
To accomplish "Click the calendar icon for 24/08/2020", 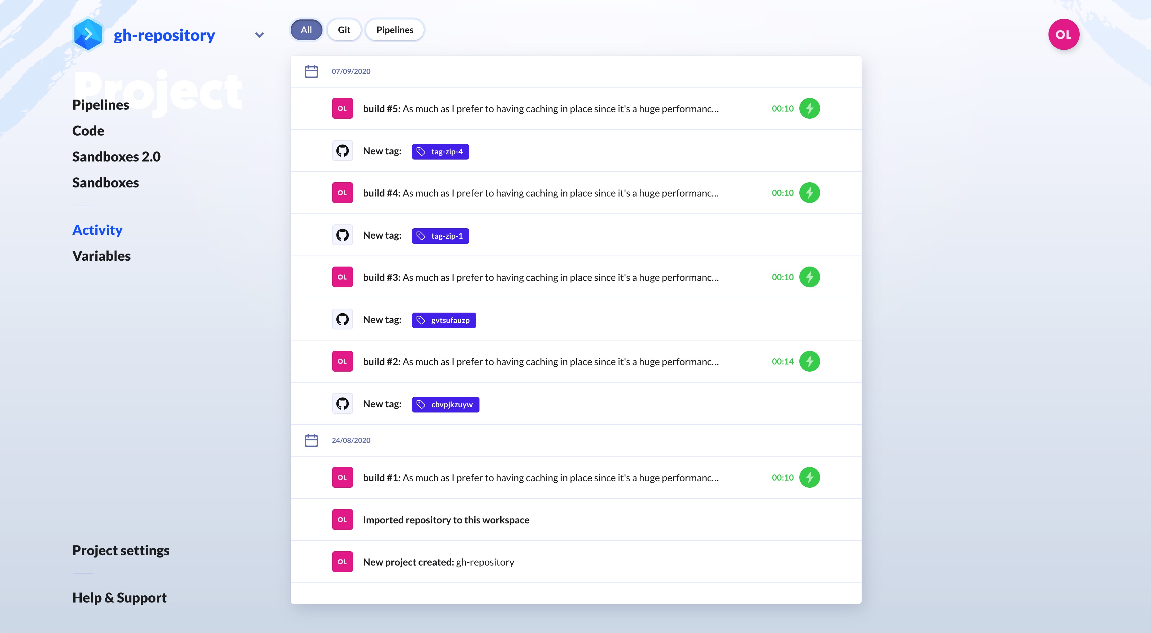I will (x=311, y=440).
